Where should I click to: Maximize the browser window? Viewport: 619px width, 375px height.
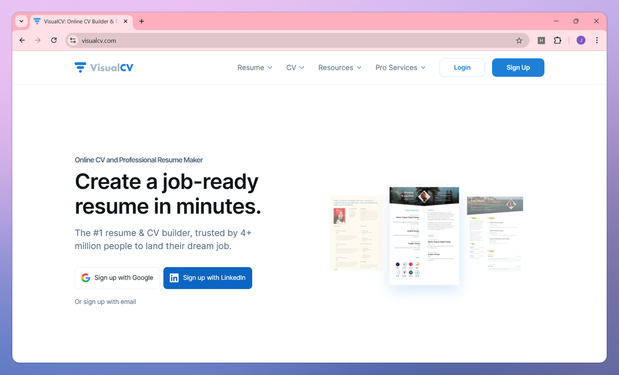point(576,21)
